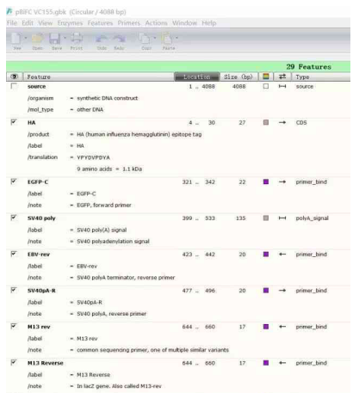Open the Primers menu
This screenshot has width=353, height=393.
pyautogui.click(x=129, y=23)
